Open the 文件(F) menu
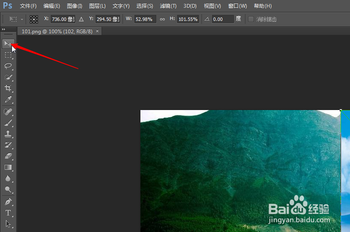Viewport: 350px width, 232px height. click(28, 6)
